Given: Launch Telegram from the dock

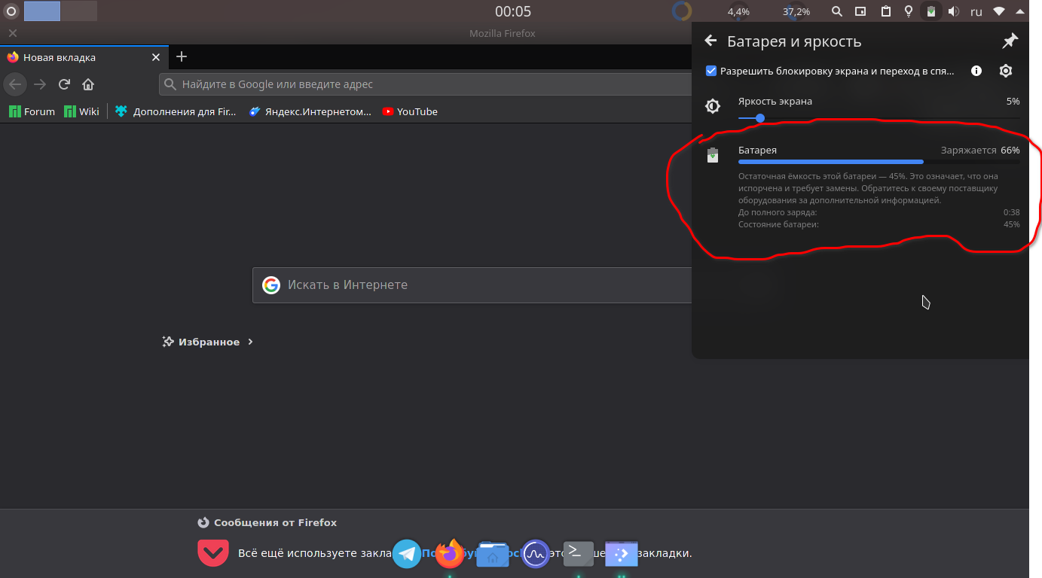Looking at the screenshot, I should pyautogui.click(x=407, y=554).
